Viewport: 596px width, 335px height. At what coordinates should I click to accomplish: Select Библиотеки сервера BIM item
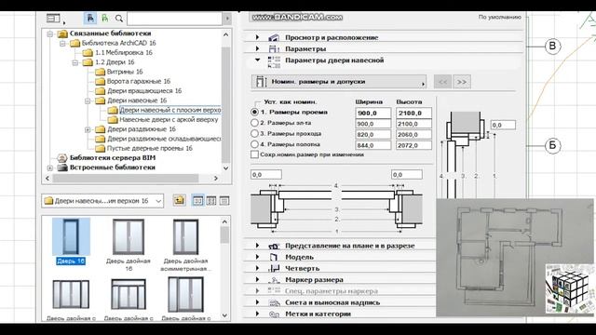[x=113, y=157]
